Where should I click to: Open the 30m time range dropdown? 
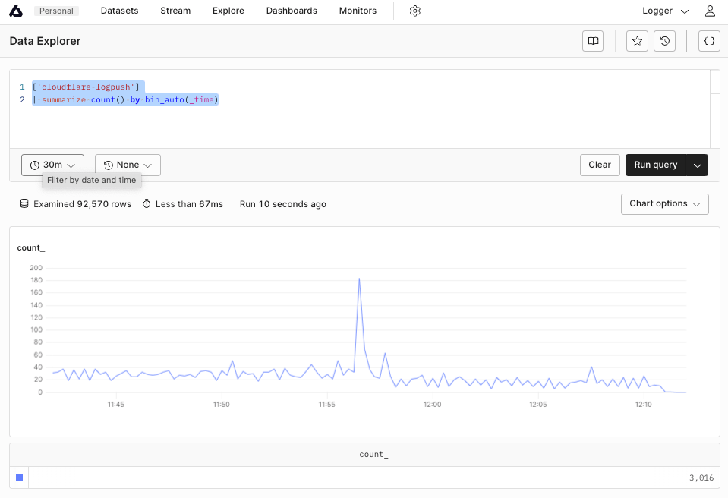click(x=52, y=165)
